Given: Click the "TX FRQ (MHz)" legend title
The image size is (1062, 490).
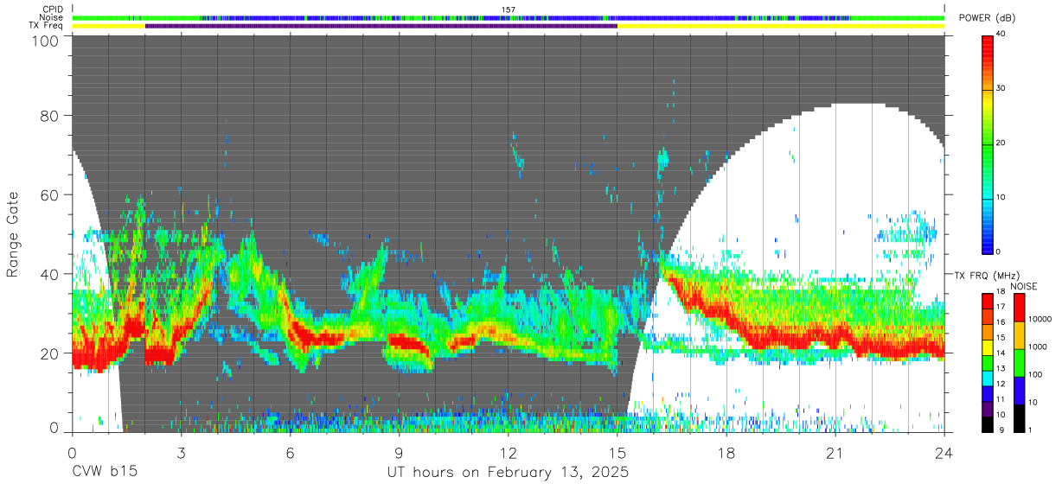Looking at the screenshot, I should pos(987,276).
